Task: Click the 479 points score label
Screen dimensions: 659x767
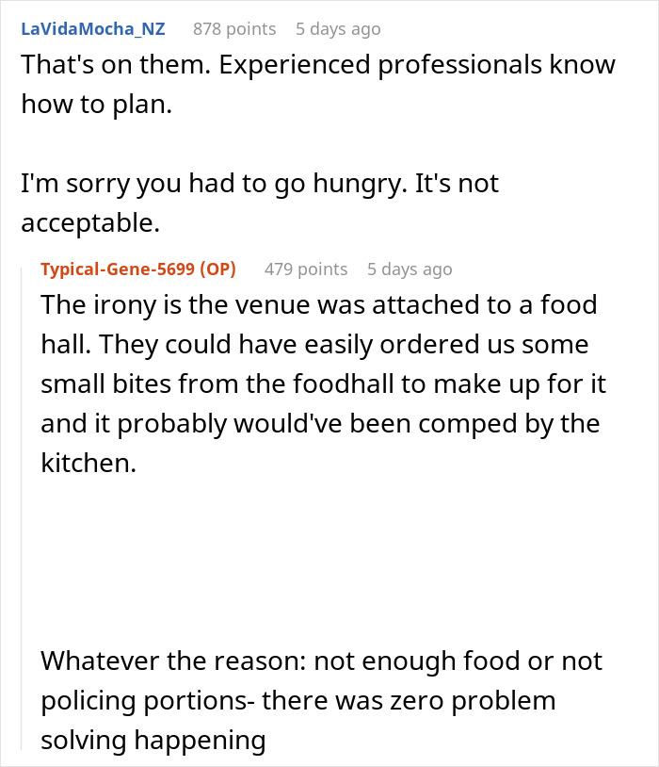Action: tap(306, 269)
